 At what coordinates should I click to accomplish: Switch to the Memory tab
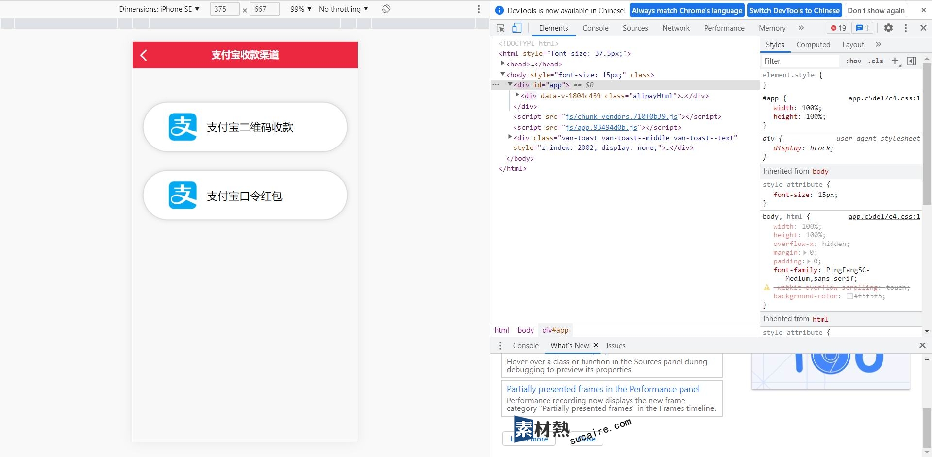[x=772, y=28]
